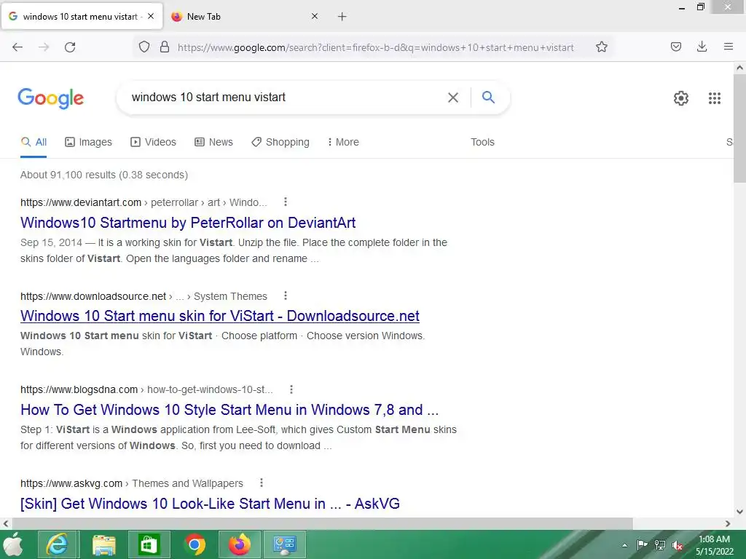Open the Google apps grid
This screenshot has height=559, width=746.
click(x=714, y=98)
